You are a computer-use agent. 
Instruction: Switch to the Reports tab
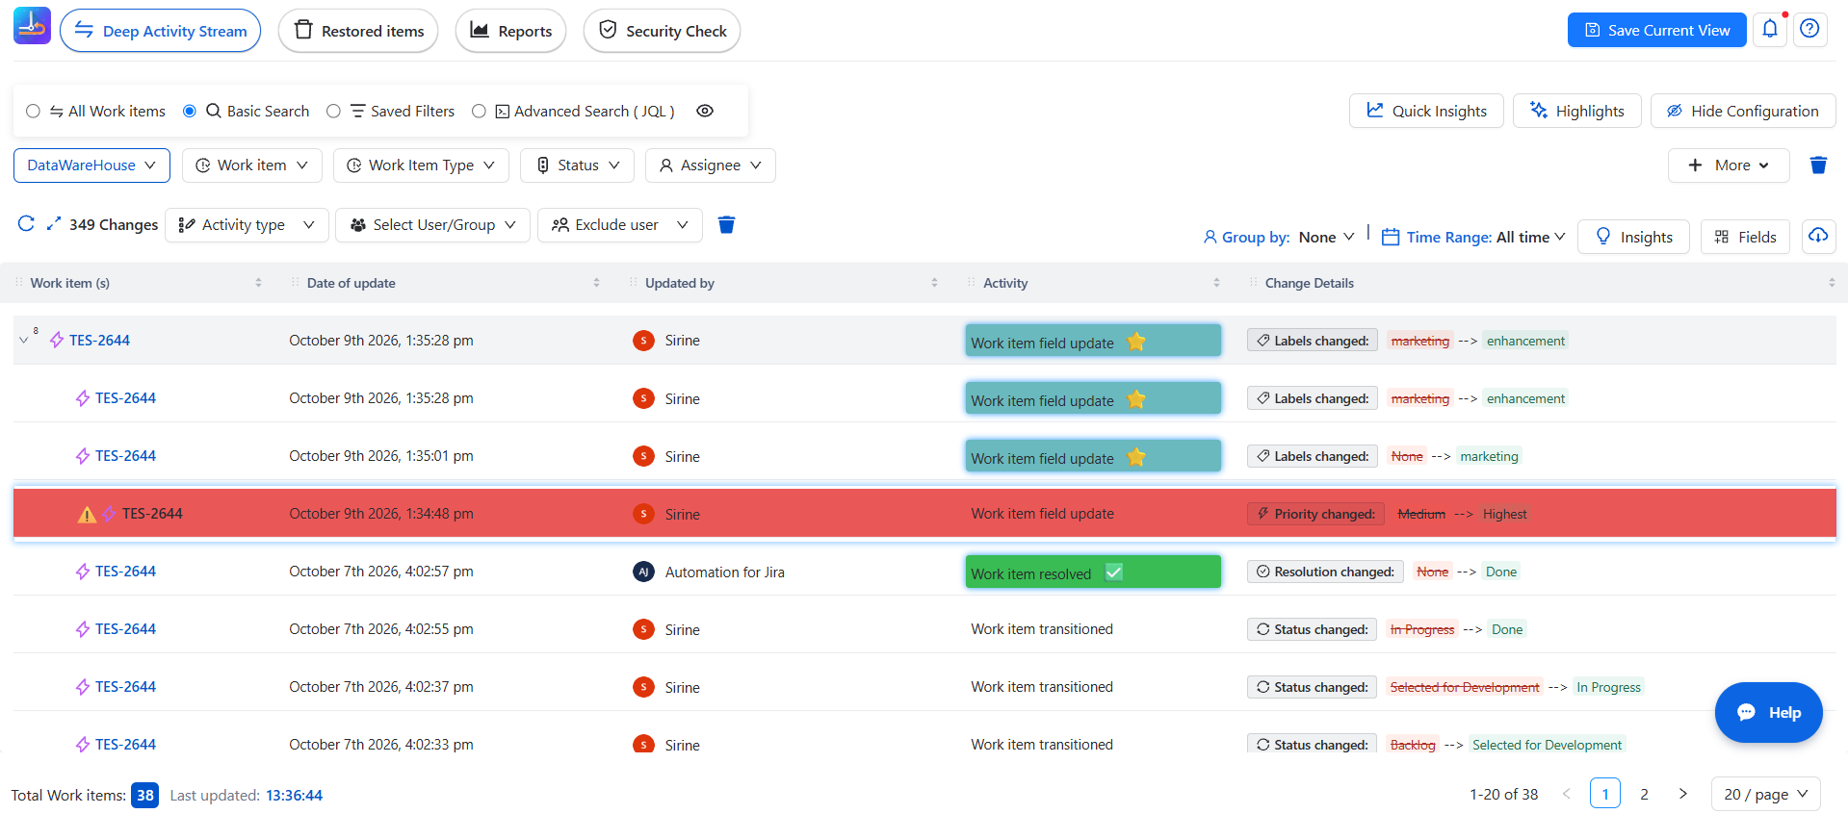click(x=510, y=31)
